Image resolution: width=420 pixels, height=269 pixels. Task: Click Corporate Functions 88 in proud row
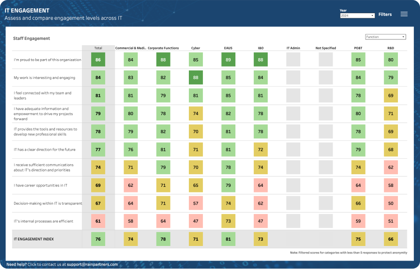[x=163, y=60]
